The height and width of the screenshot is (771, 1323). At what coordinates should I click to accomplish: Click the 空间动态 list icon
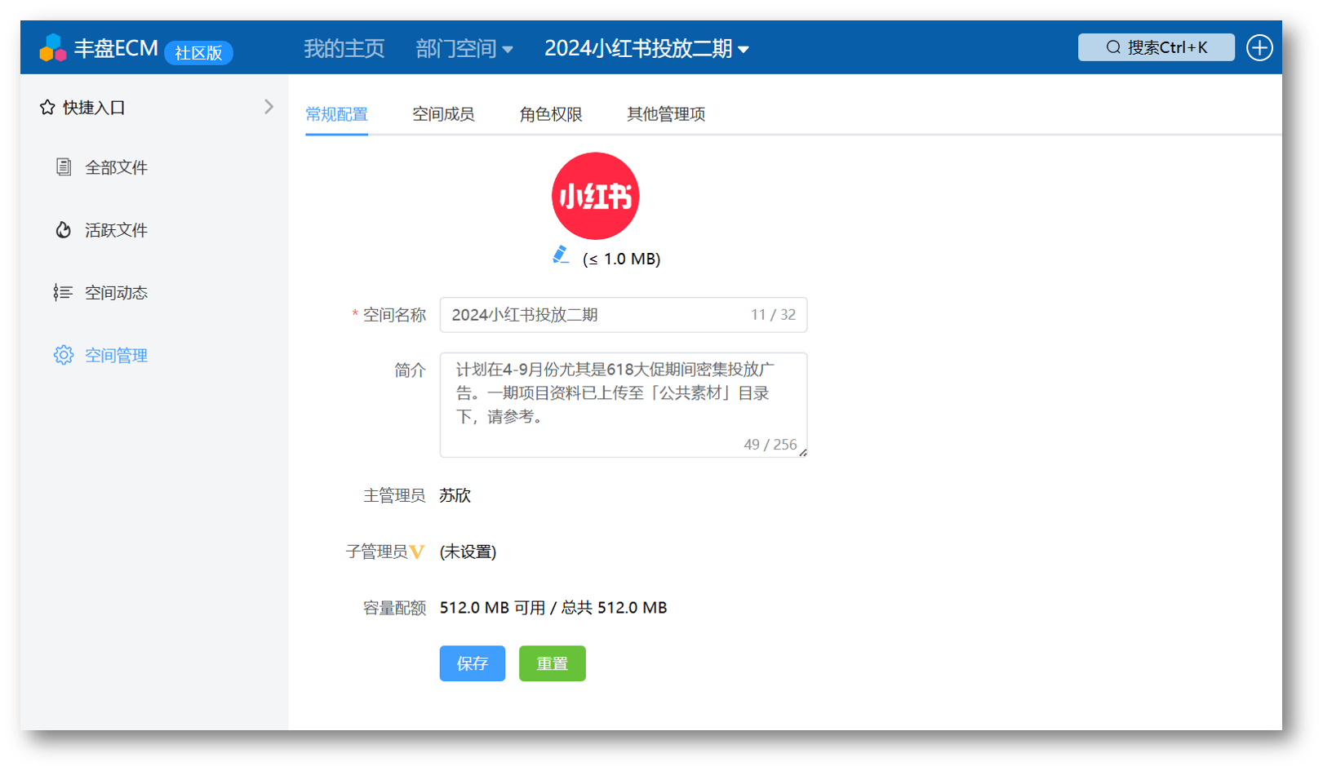tap(63, 292)
